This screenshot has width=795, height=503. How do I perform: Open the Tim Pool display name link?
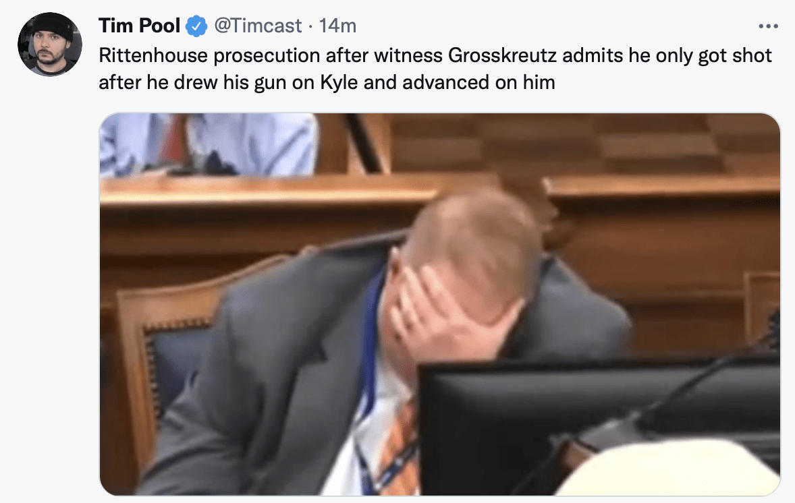(139, 26)
